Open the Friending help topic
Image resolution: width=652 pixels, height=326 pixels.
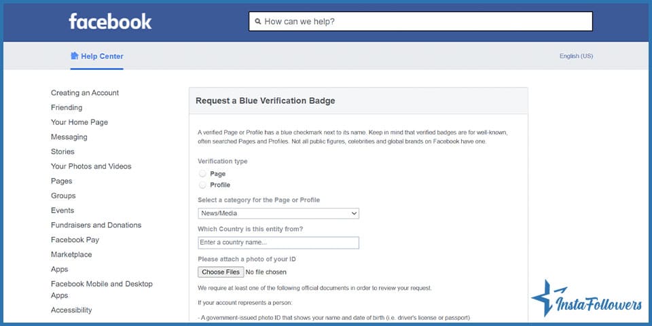click(67, 108)
